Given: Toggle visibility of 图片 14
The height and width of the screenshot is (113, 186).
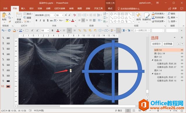Looking at the screenshot, I should (x=182, y=70).
